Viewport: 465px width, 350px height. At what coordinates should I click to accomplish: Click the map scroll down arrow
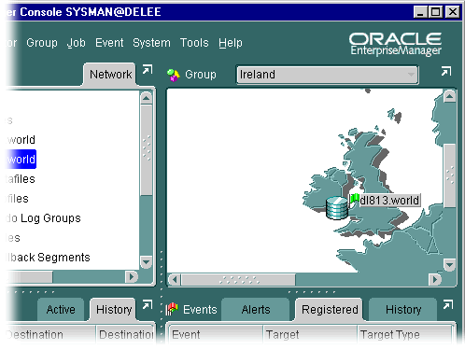point(449,265)
